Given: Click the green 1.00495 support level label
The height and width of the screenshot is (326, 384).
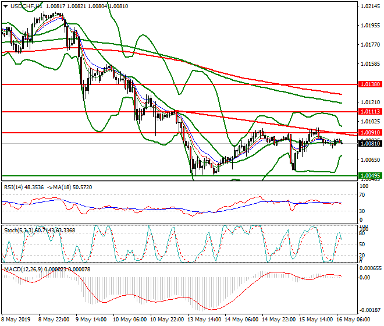Looking at the screenshot, I should pos(370,175).
